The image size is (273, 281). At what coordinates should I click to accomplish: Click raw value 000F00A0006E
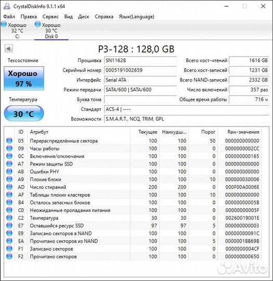tap(242, 187)
